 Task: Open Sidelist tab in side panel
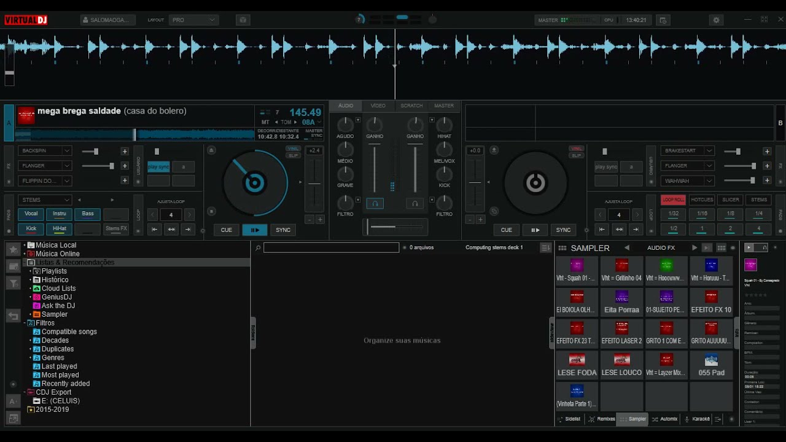click(x=569, y=419)
